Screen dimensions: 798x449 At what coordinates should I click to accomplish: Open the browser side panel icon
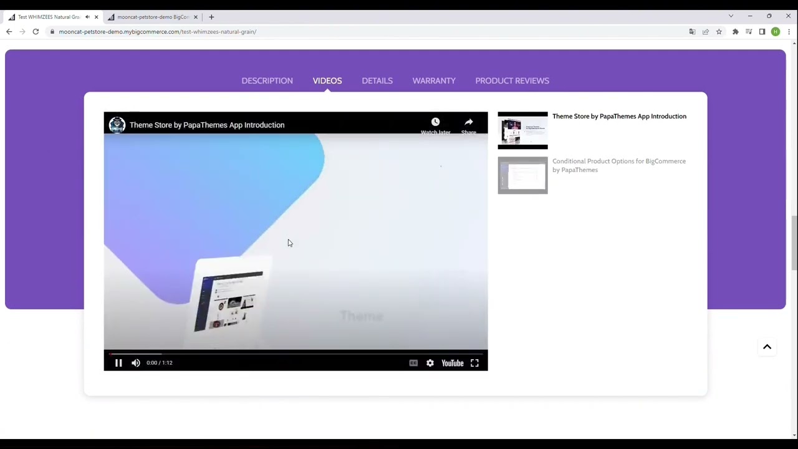click(x=762, y=32)
